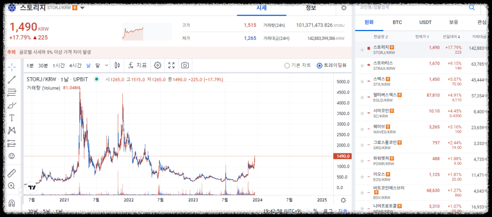This screenshot has height=217, width=492.
Task: Toggle favorite star for 스토리지 row
Action: [x=362, y=50]
